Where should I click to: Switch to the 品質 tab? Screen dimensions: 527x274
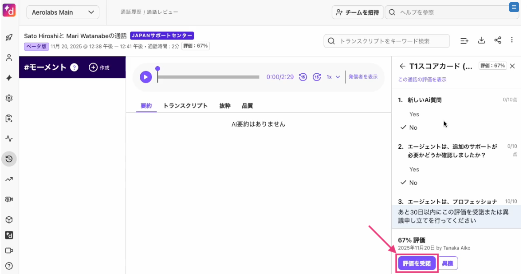pos(248,106)
